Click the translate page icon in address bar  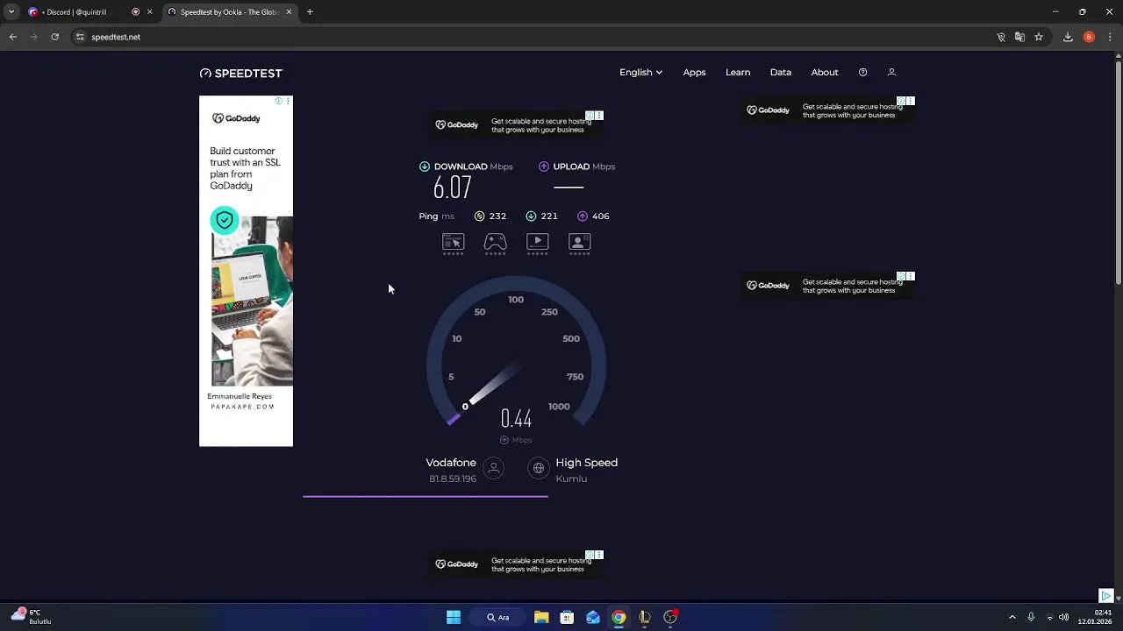point(1019,37)
